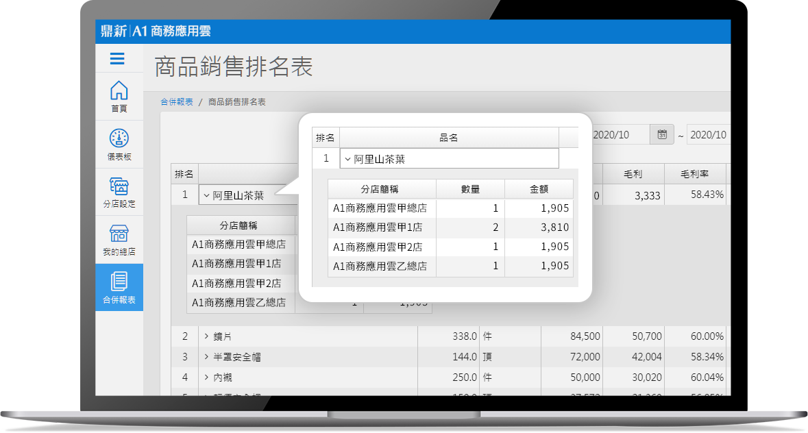808x433 pixels.
Task: Open the calendar picker beside the start date
Action: pyautogui.click(x=662, y=134)
